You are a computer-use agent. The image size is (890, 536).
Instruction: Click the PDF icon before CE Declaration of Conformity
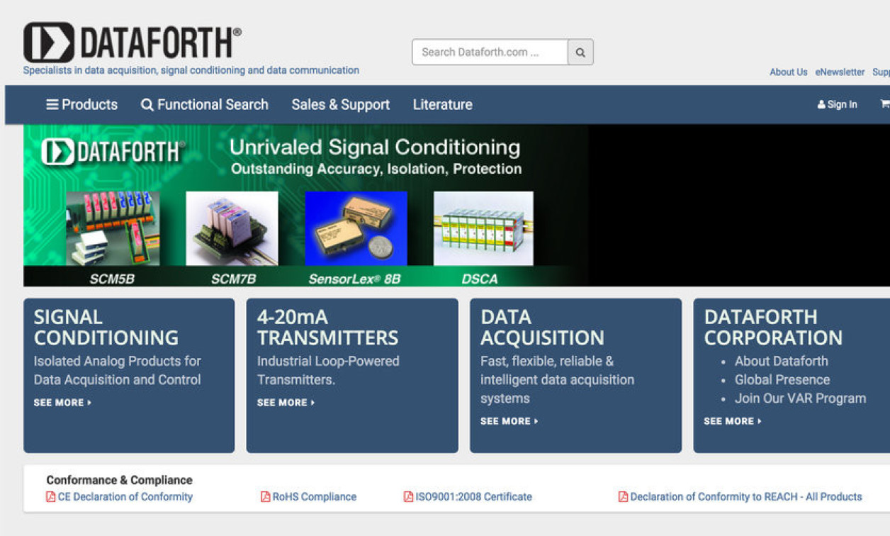(x=50, y=496)
